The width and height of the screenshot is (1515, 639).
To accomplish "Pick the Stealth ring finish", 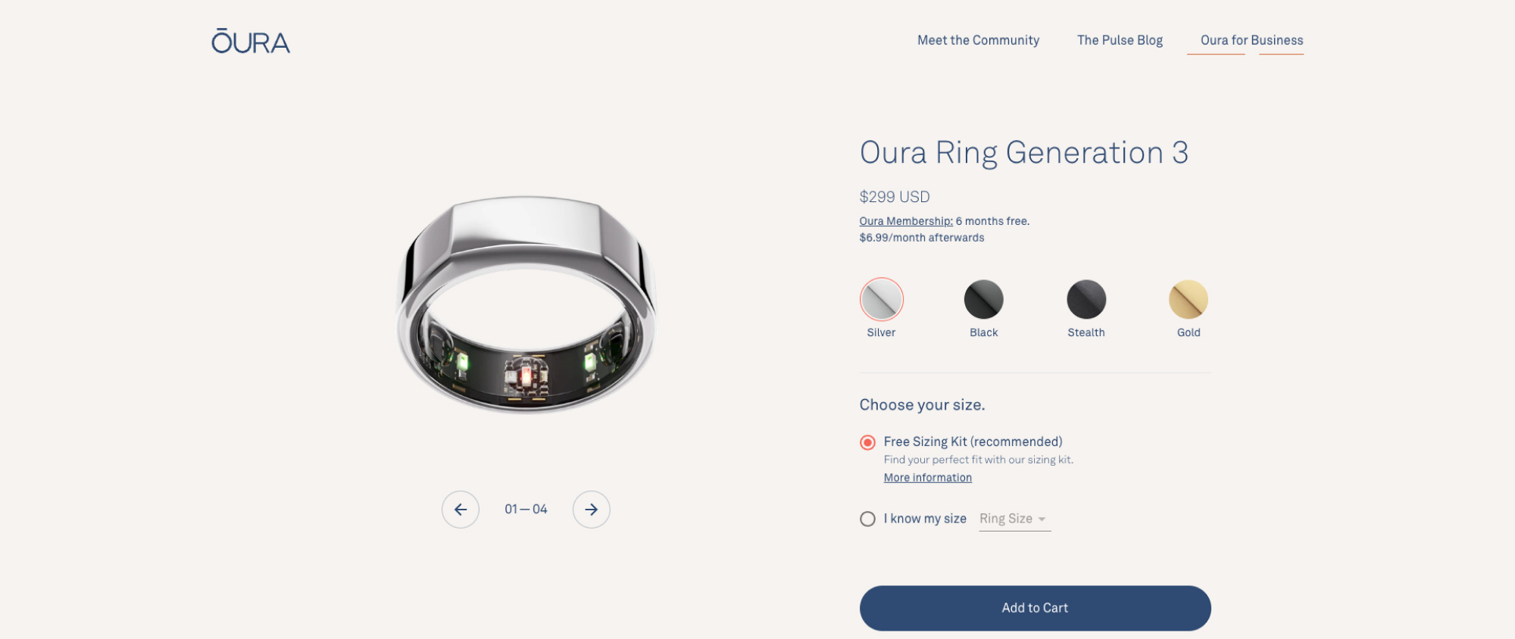I will tap(1086, 299).
